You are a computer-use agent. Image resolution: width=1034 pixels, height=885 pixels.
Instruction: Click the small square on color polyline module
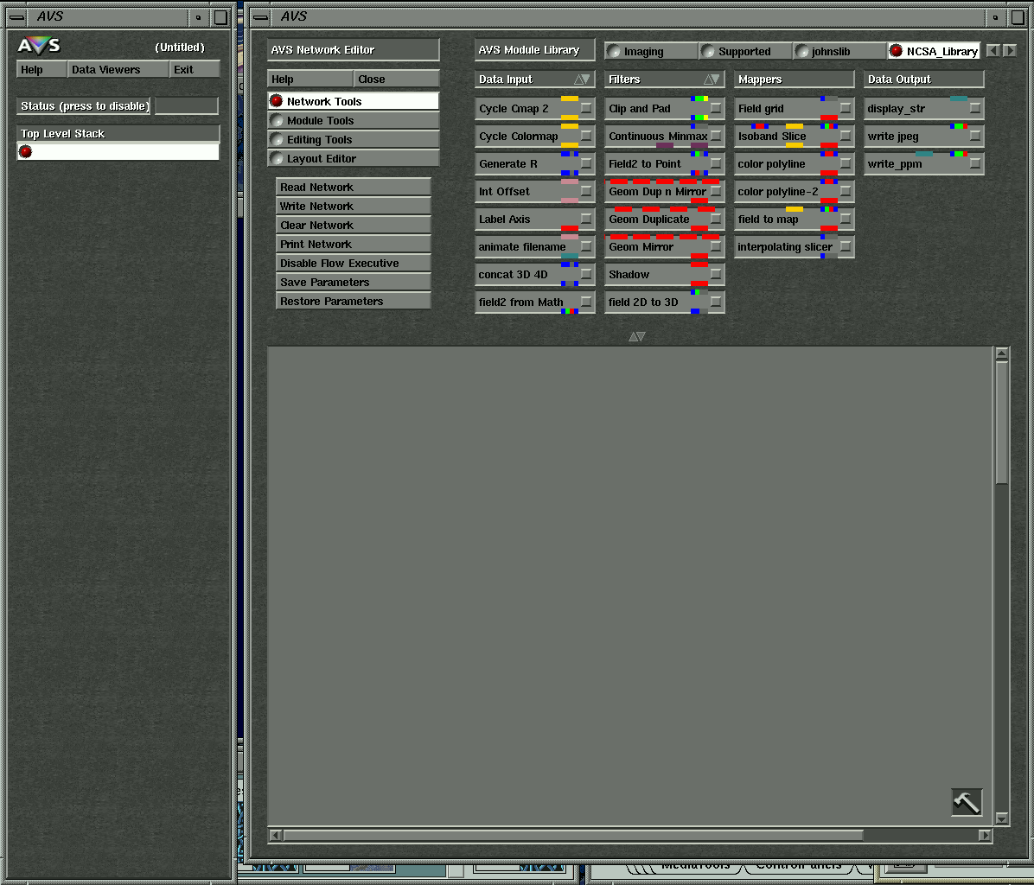(x=846, y=163)
